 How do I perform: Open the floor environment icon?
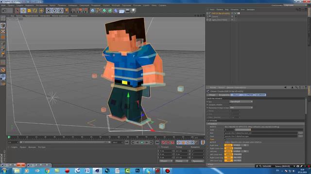pos(121,11)
